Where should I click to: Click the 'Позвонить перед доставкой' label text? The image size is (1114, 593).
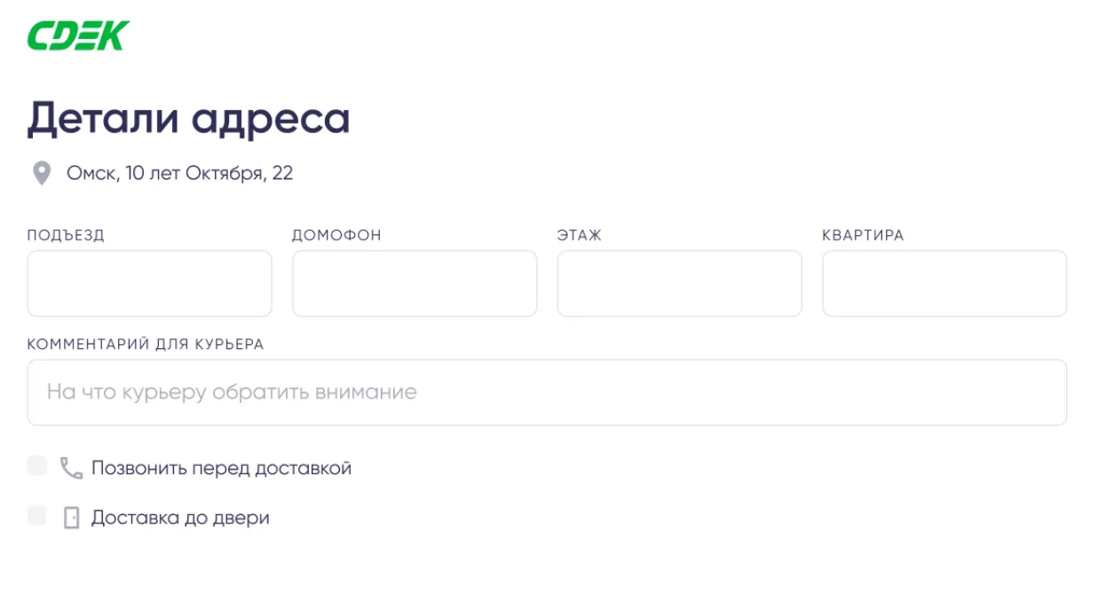pyautogui.click(x=221, y=468)
